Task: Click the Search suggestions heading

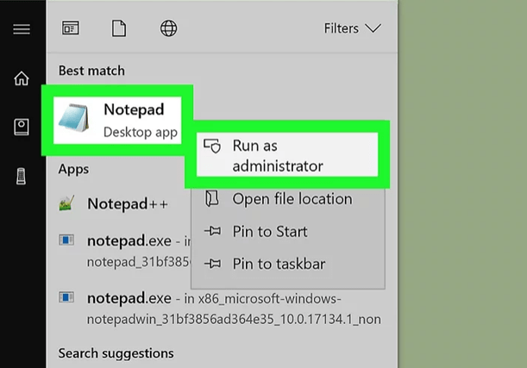Action: (116, 353)
